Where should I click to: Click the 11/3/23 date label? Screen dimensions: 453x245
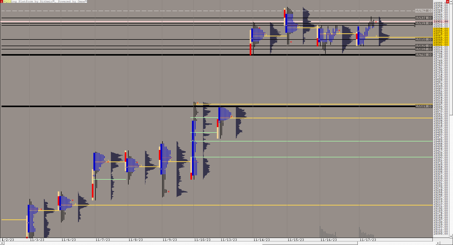(37, 240)
